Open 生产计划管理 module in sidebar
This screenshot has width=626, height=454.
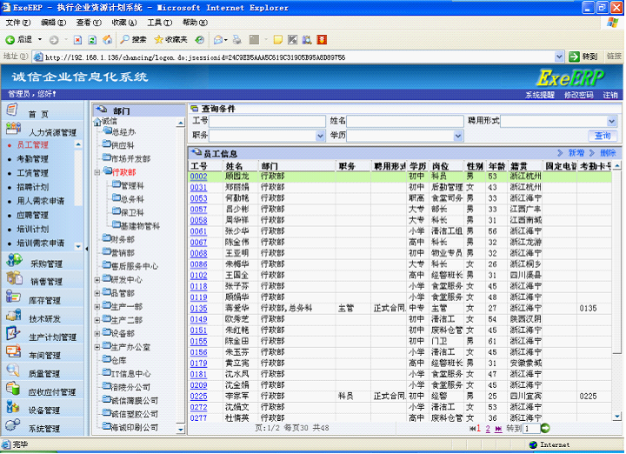[x=52, y=337]
